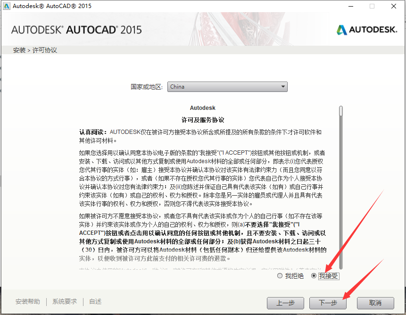
Task: Open the 自述 readme link
Action: click(95, 301)
